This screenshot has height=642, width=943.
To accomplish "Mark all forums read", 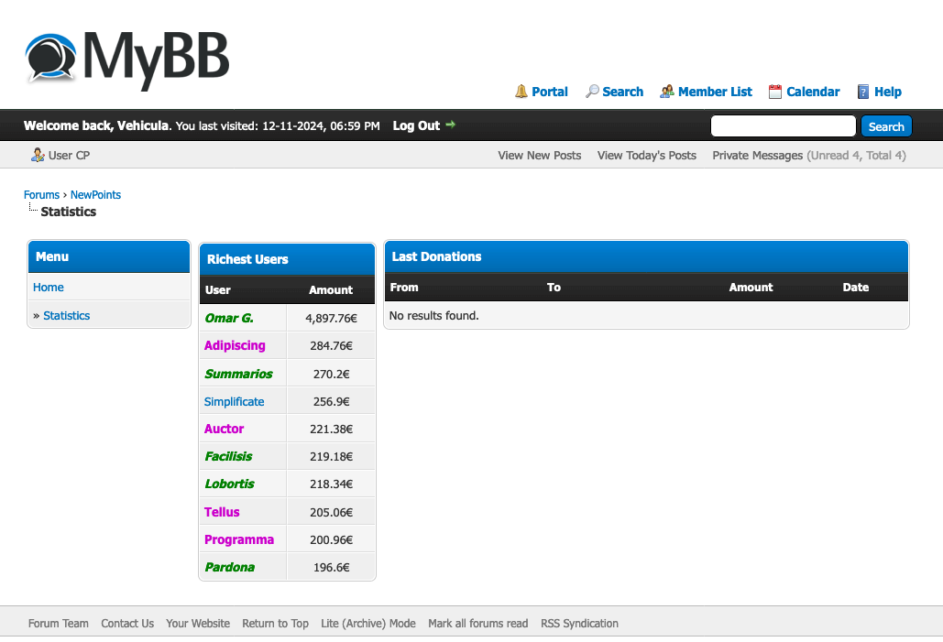I will pos(478,624).
